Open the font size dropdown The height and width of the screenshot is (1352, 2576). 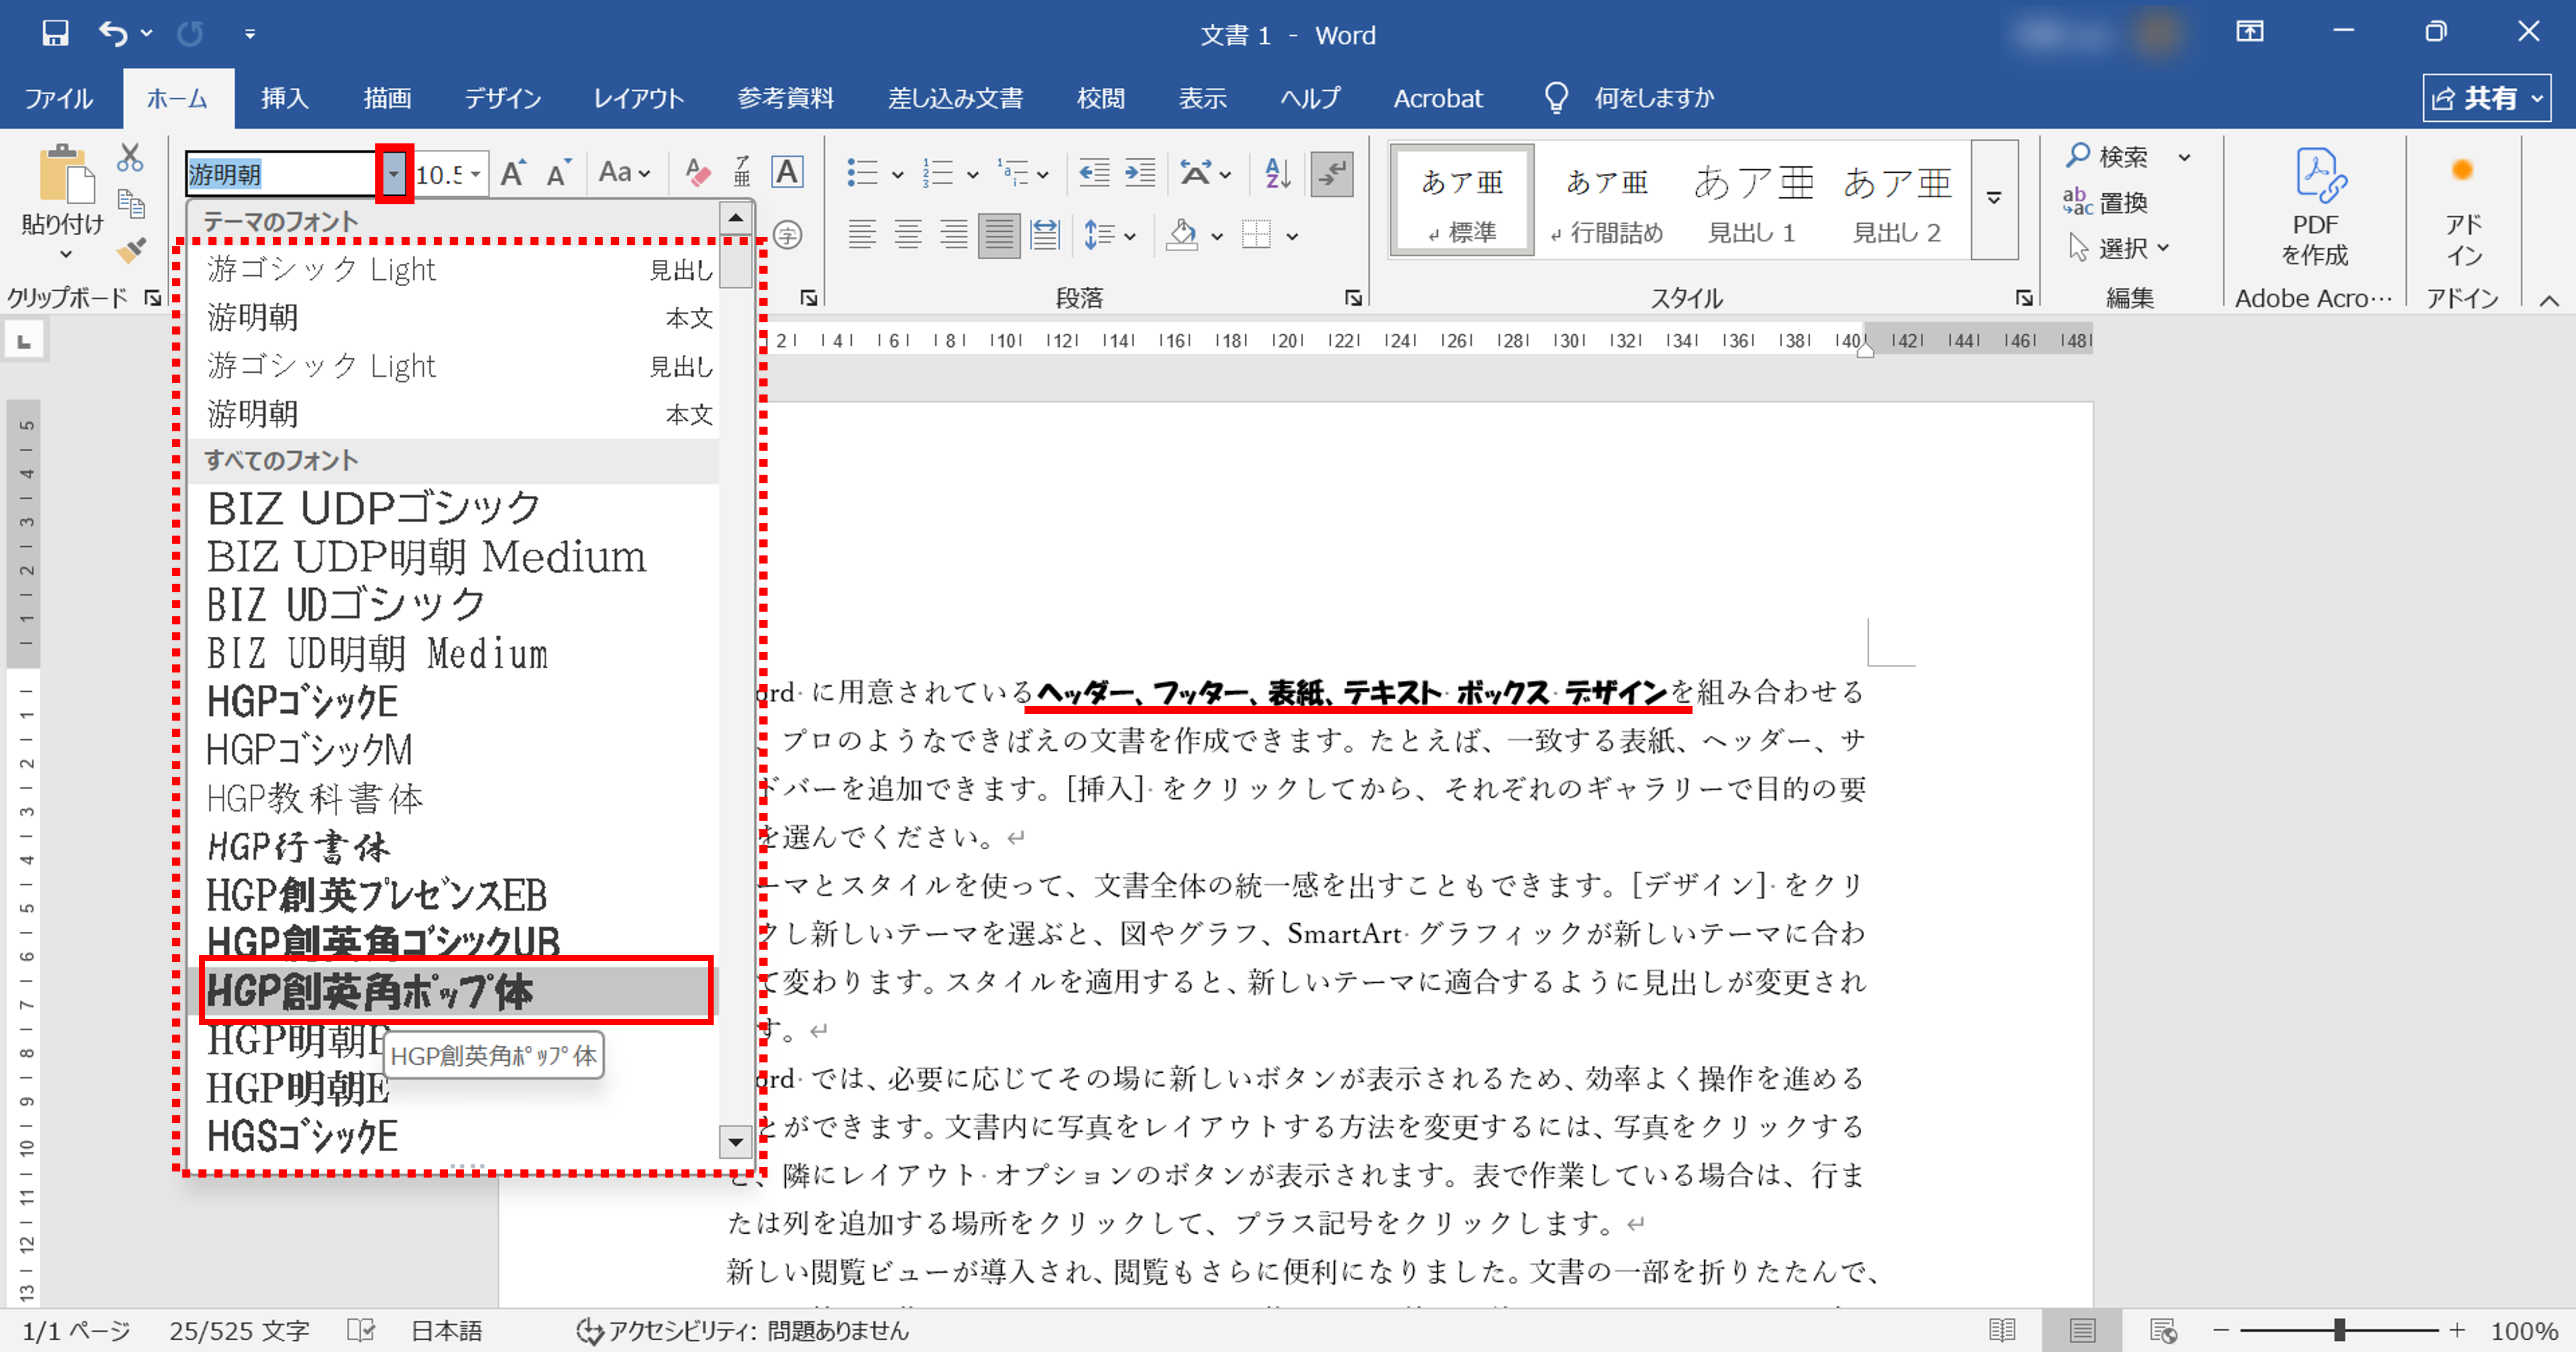(476, 174)
